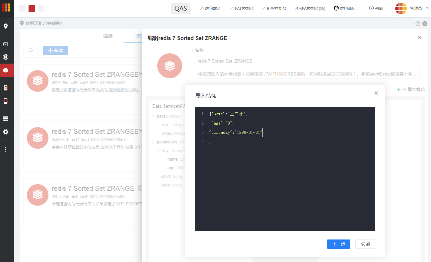The image size is (431, 262).
Task: Click the 下一步 button
Action: pos(338,244)
